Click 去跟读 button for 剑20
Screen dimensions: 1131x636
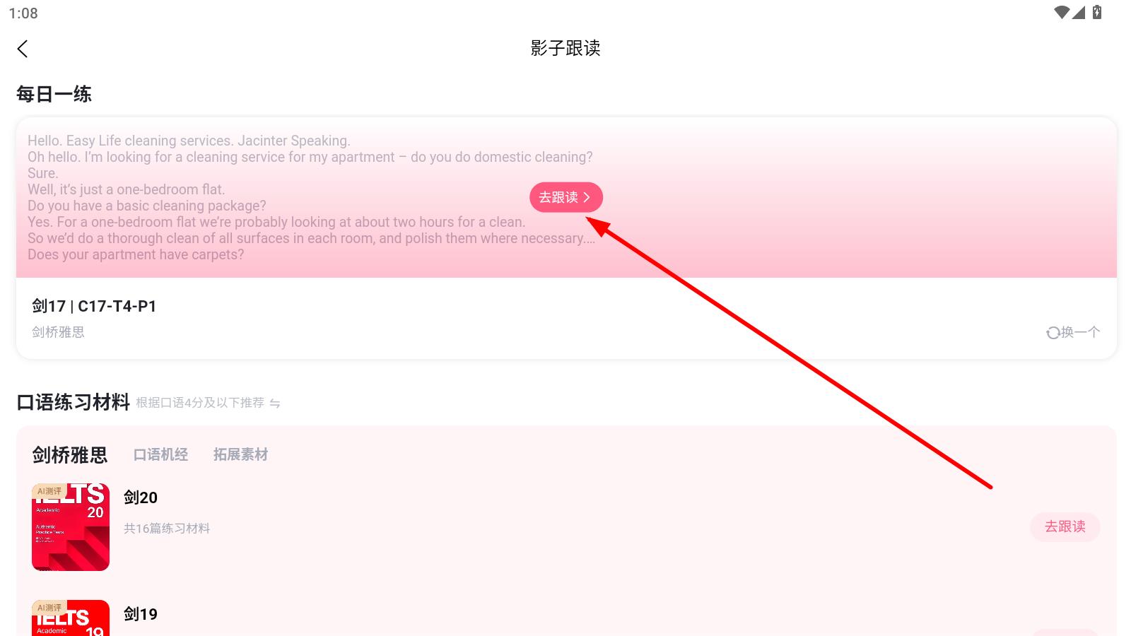1065,527
